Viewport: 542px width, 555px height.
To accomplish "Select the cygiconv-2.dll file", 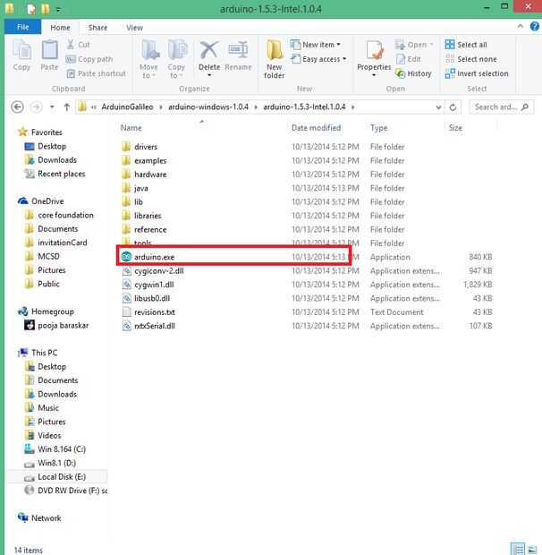I will click(x=158, y=270).
